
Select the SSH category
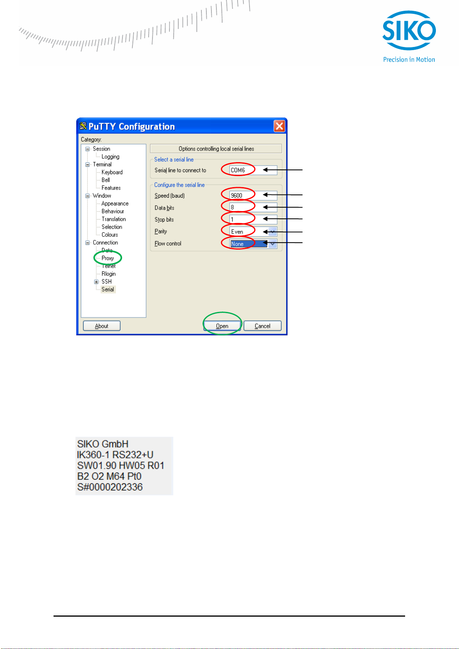pos(107,282)
